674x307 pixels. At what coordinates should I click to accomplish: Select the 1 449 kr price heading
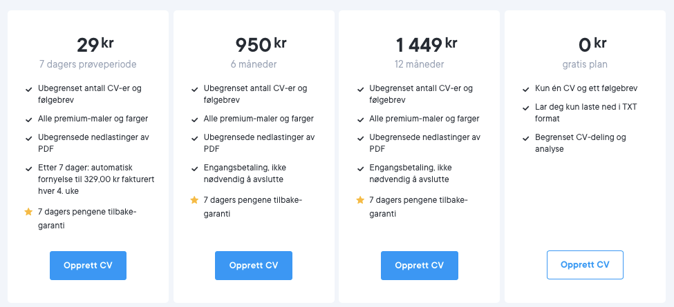426,45
